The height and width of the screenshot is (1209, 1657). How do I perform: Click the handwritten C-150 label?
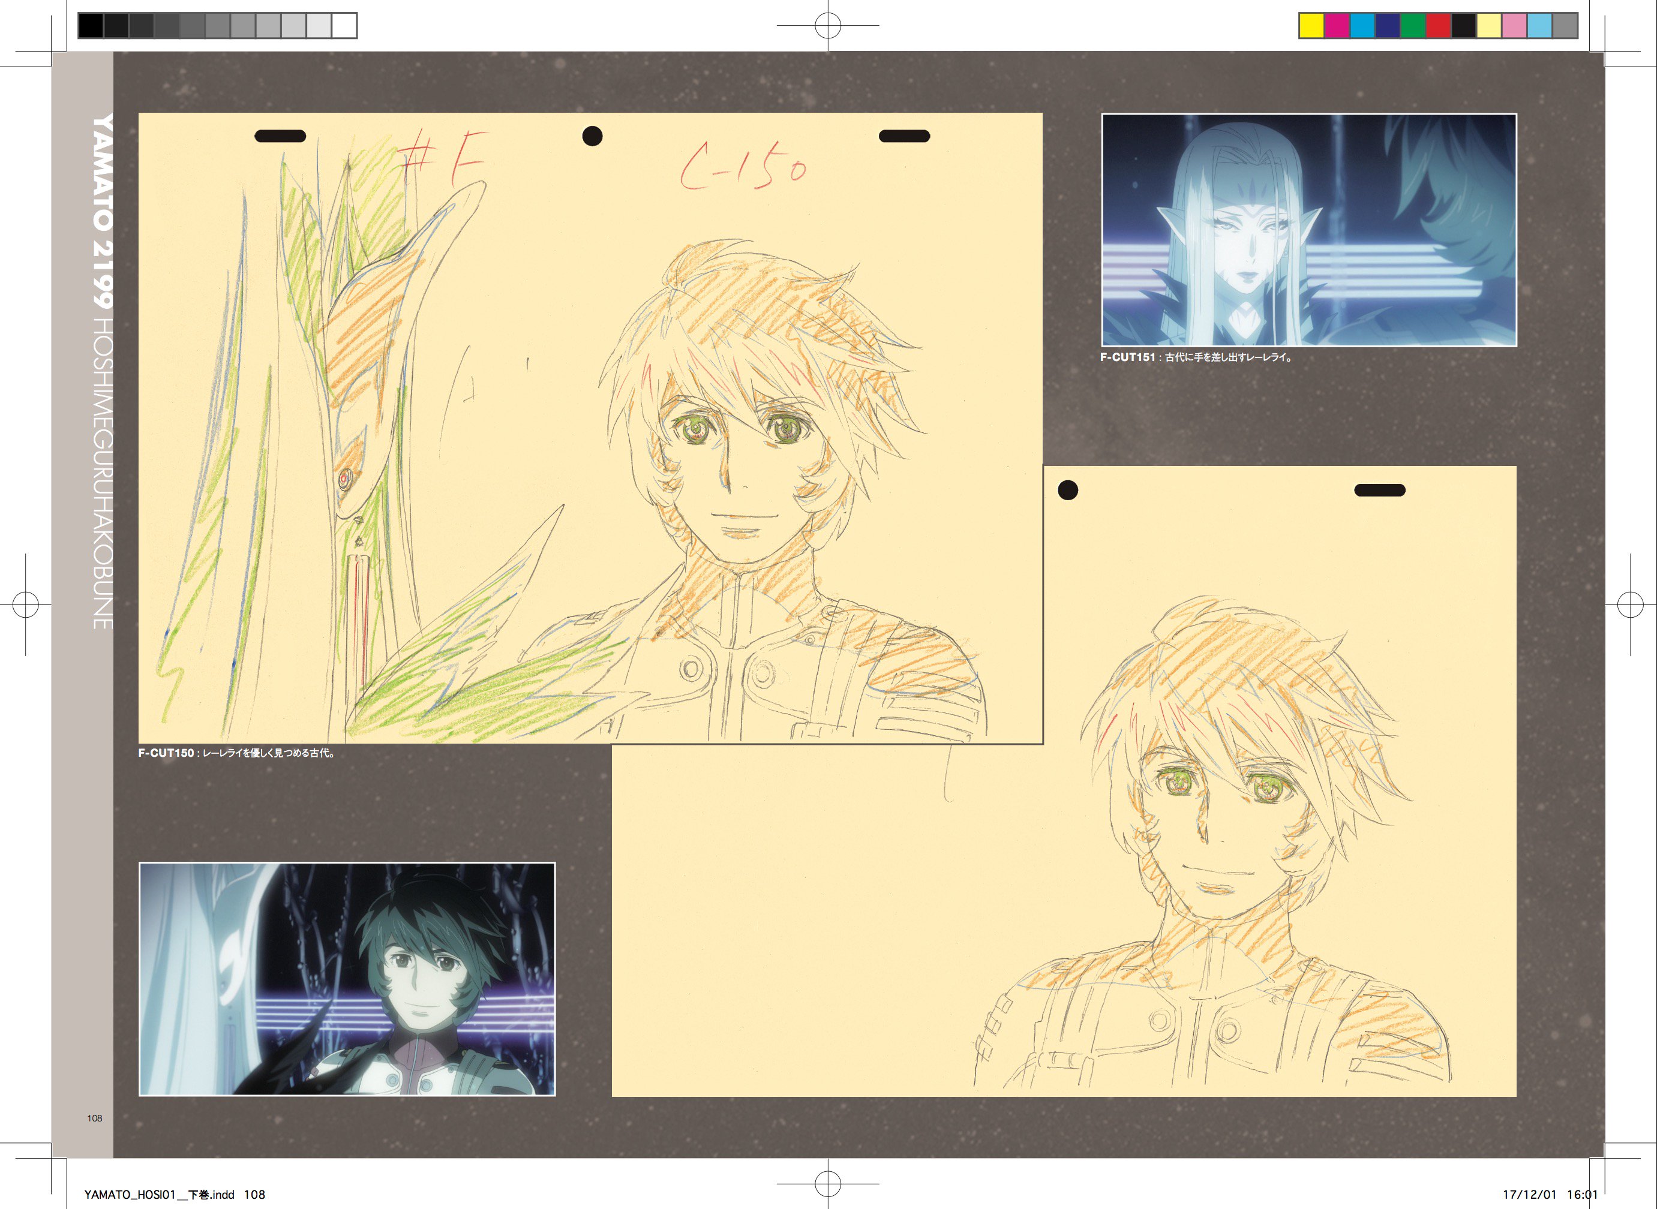tap(743, 167)
